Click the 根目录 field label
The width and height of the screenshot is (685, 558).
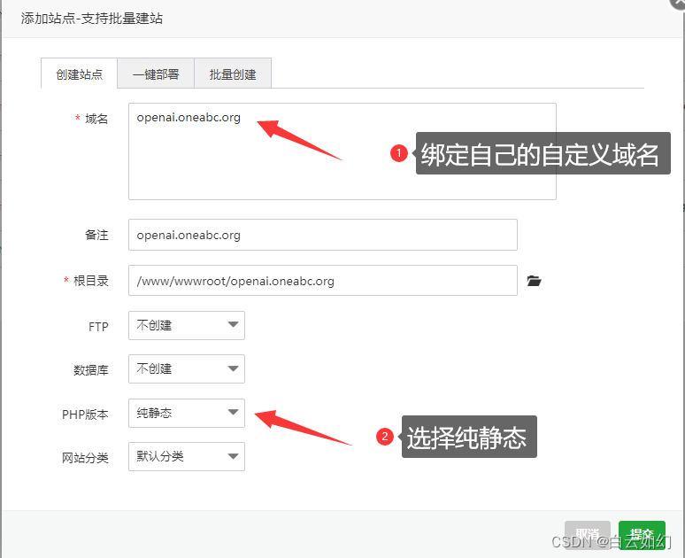90,281
